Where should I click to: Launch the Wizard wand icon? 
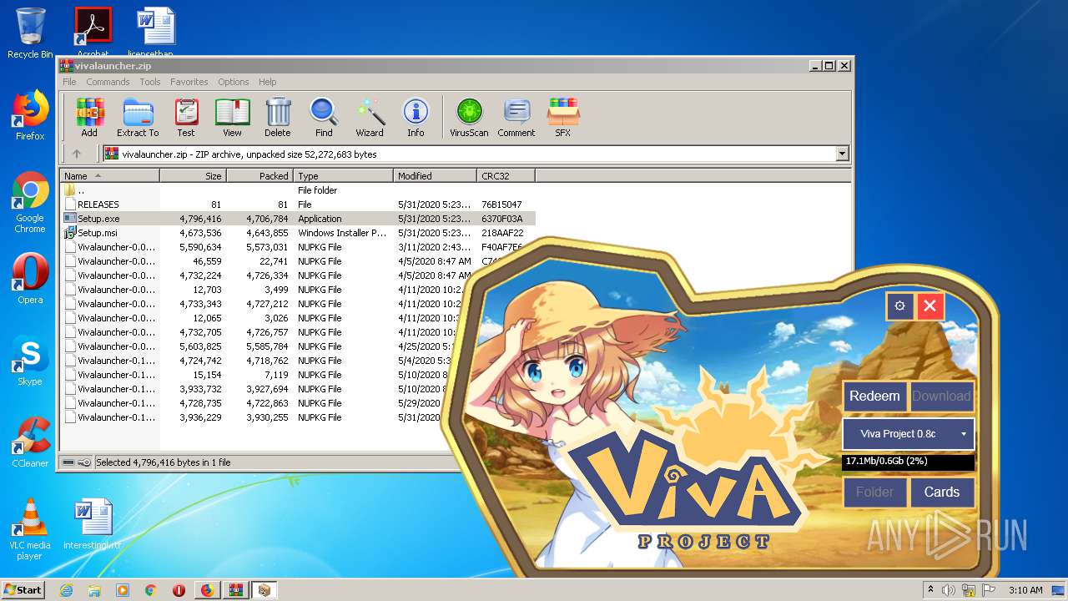tap(370, 117)
